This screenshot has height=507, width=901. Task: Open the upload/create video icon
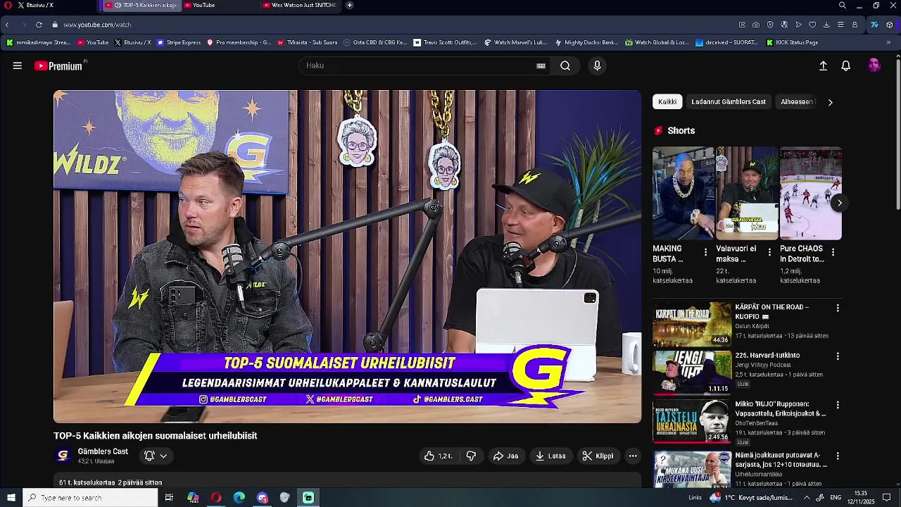click(823, 65)
